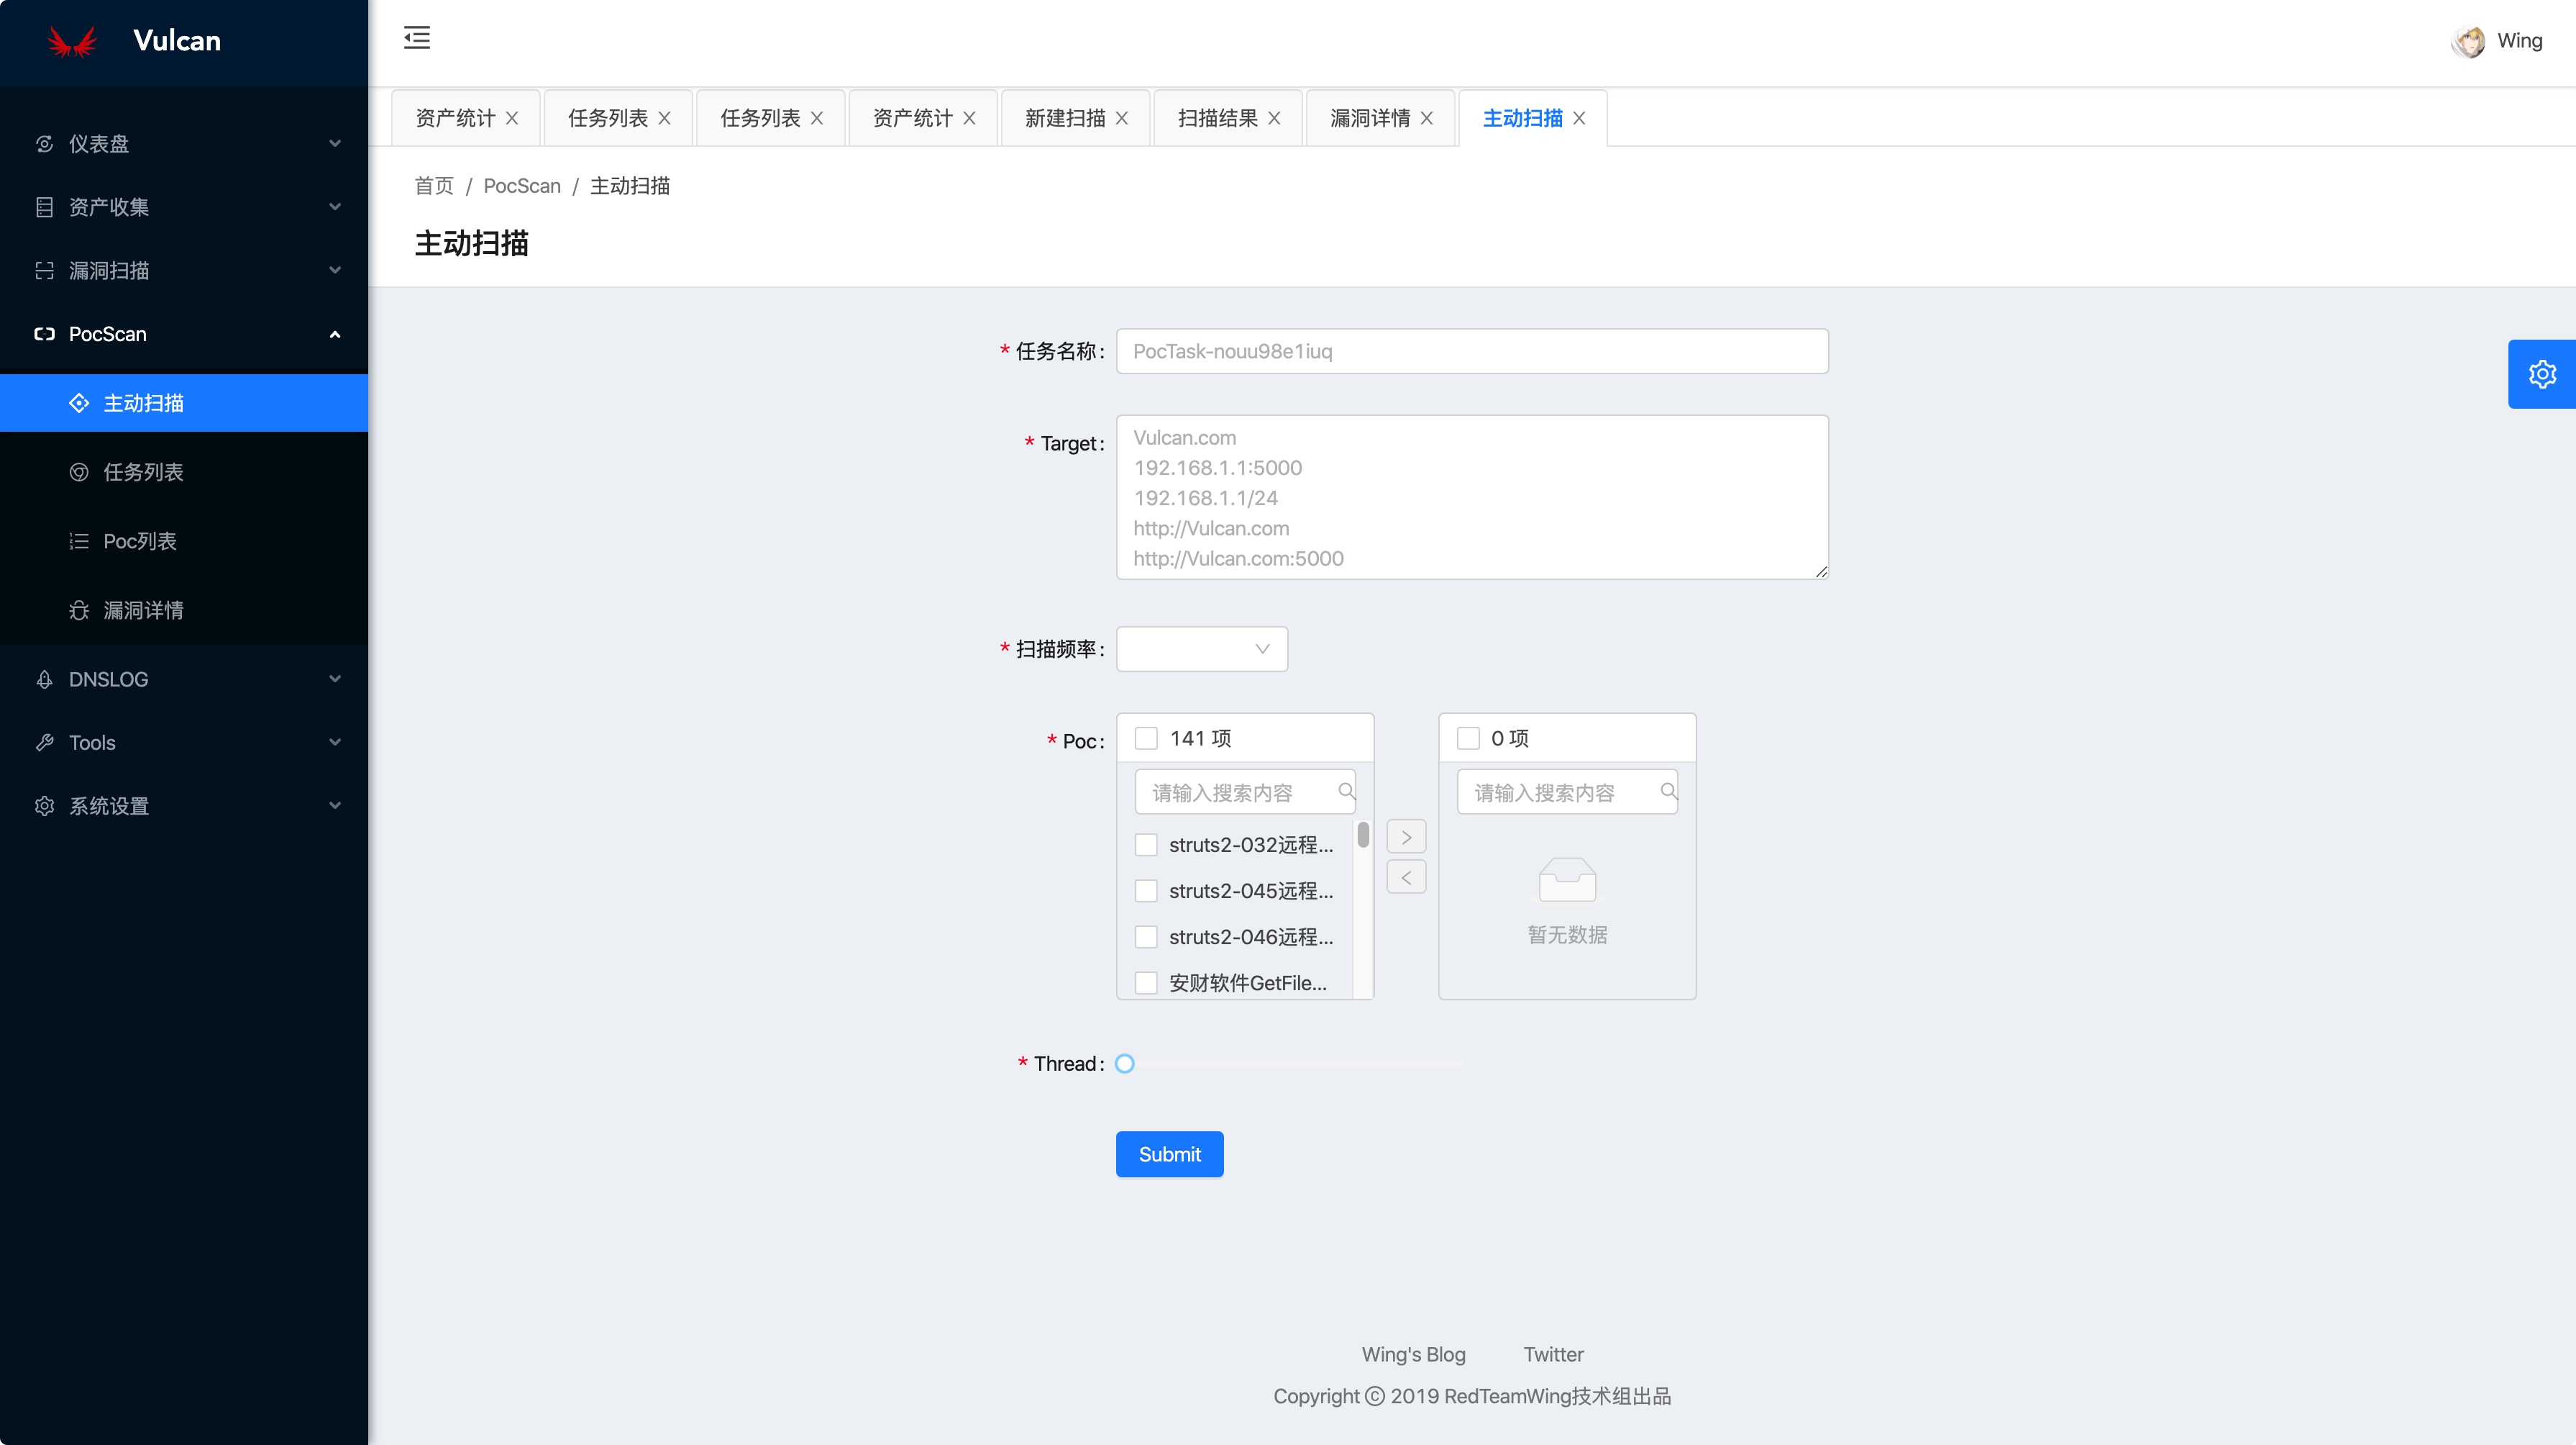Check the 安财软件GetFile Poc checkbox

[1146, 983]
